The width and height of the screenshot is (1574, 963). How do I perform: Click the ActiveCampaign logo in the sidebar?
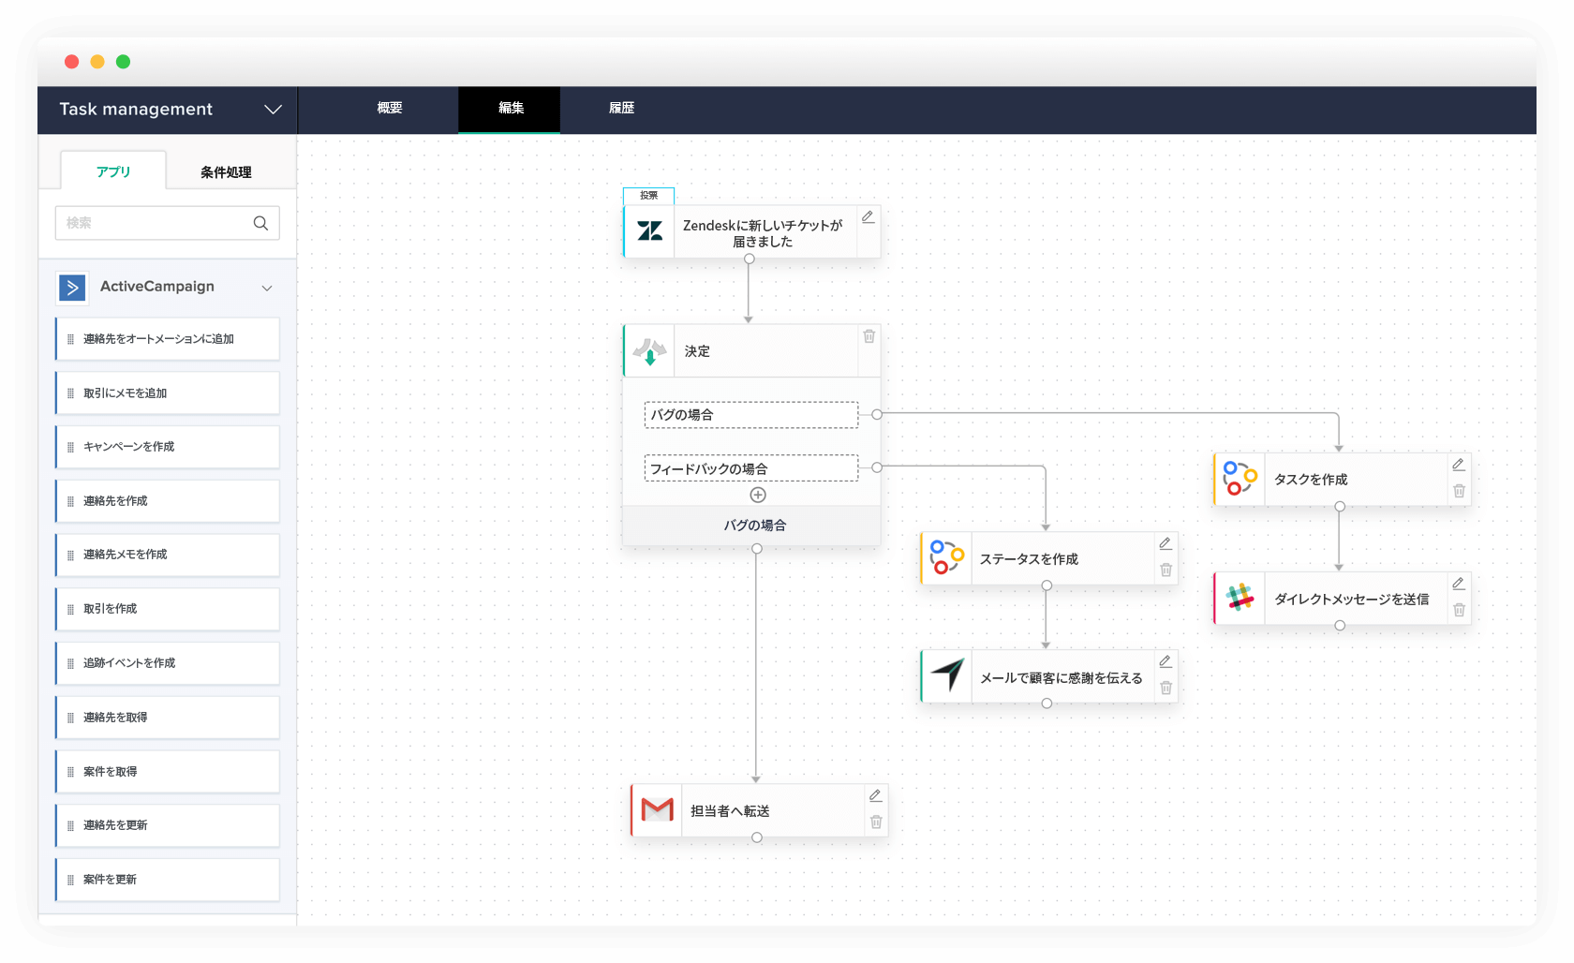[71, 288]
